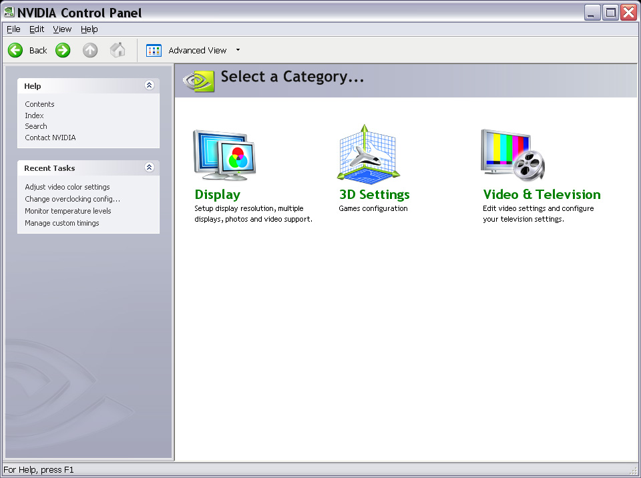Screen dimensions: 641x478
Task: Click the Contact NVIDIA link
Action: [x=50, y=138]
